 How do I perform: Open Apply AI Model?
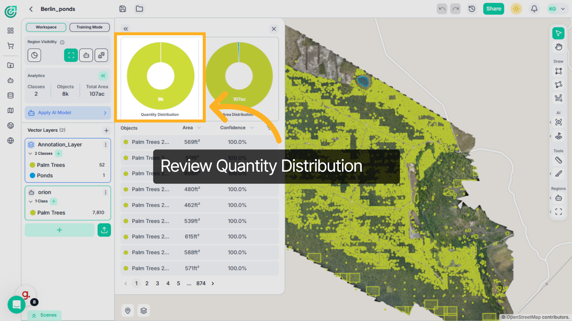(x=68, y=113)
